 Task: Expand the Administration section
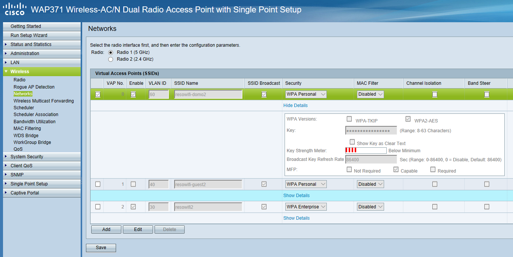tap(42, 54)
